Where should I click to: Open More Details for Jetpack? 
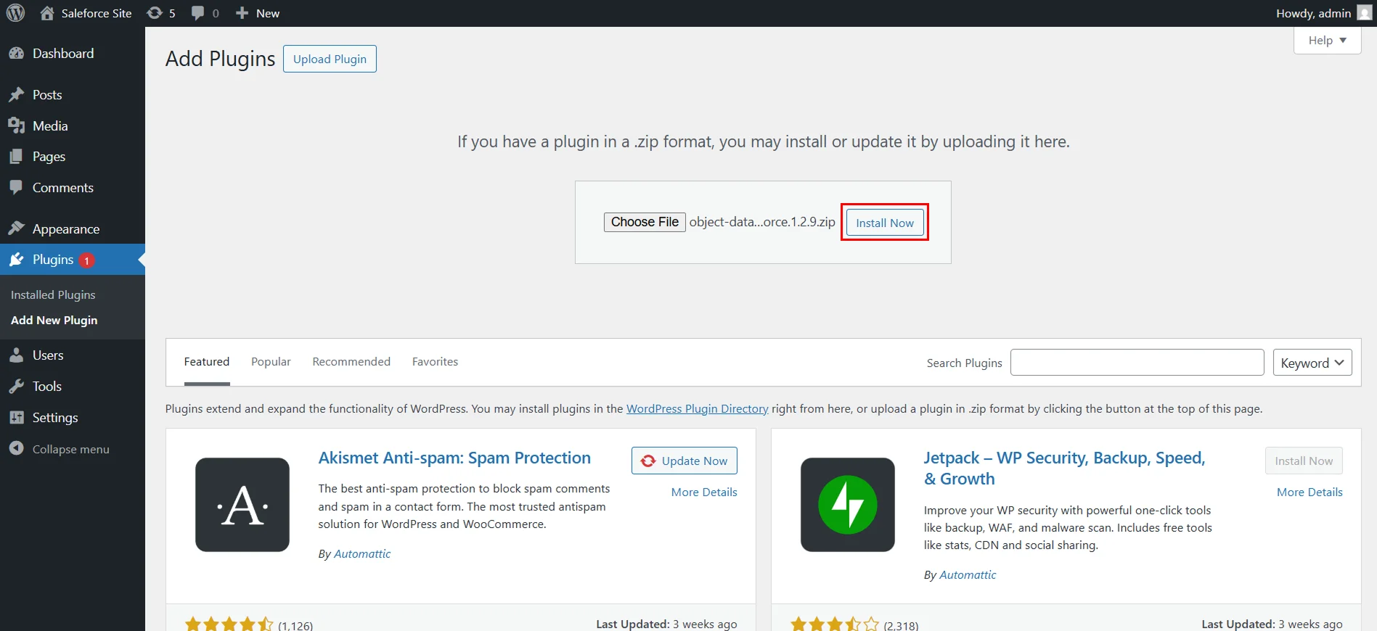(1309, 492)
